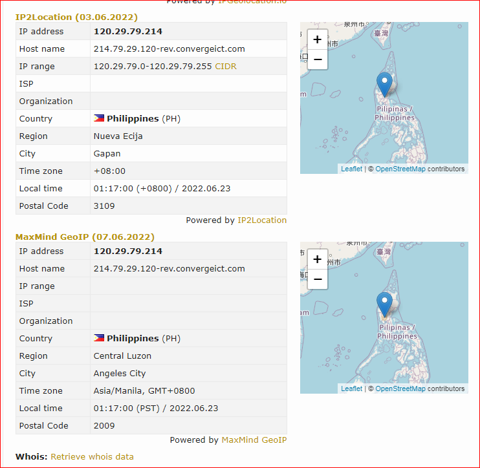Zoom out on the IP2Location map

click(318, 59)
